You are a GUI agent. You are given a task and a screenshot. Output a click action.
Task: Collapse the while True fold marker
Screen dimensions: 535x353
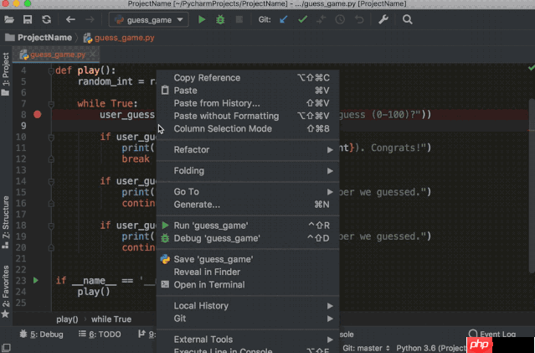[51, 104]
